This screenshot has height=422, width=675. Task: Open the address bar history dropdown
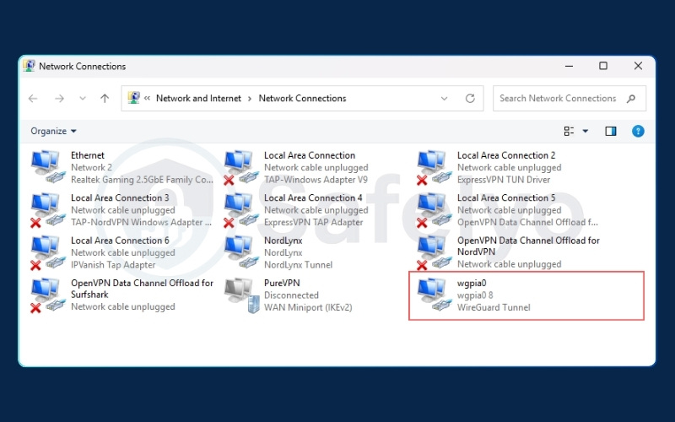pyautogui.click(x=445, y=98)
